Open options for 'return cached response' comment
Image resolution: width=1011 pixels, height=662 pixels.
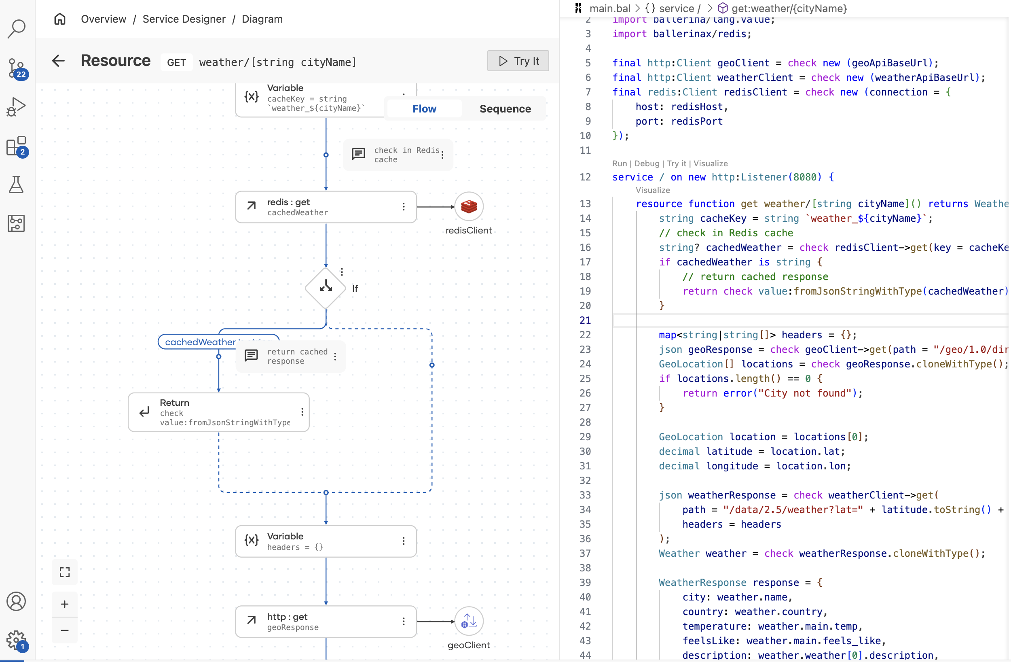[x=335, y=356]
